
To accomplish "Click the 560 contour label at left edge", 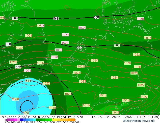I will click(8, 44).
